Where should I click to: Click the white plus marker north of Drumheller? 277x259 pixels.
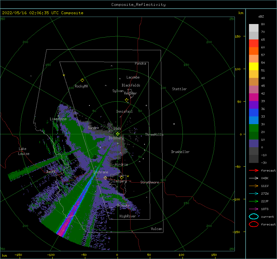(174, 124)
